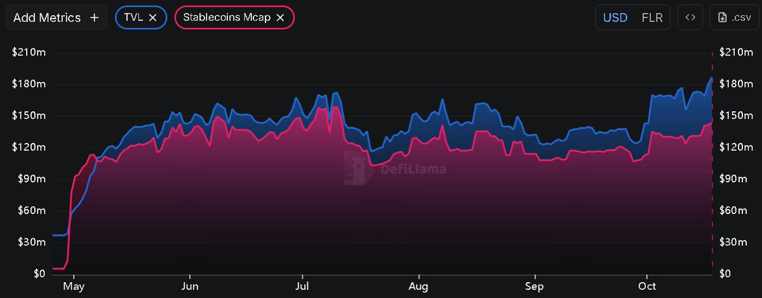Click the left axis $30m label

point(32,243)
